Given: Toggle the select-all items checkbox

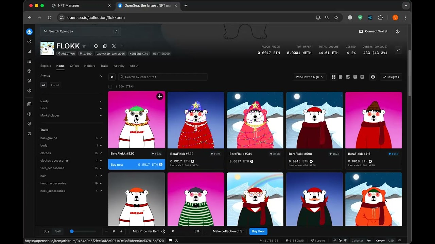Looking at the screenshot, I should pyautogui.click(x=110, y=87).
